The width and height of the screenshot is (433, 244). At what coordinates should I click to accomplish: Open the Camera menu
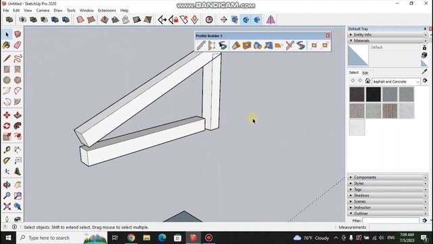pyautogui.click(x=43, y=11)
